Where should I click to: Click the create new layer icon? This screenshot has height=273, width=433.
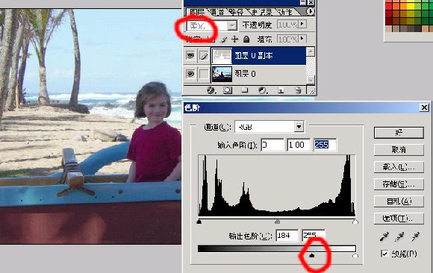281,90
